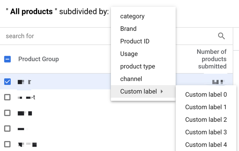Choose product type subdivision option
239x151 pixels.
tap(137, 66)
